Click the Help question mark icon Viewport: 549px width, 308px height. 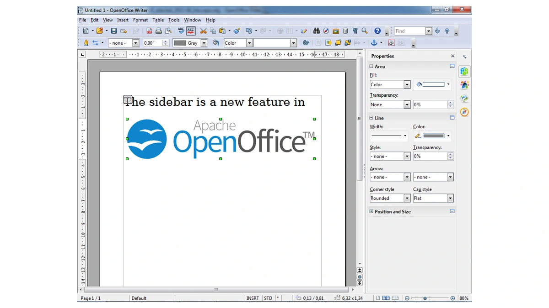coord(377,31)
